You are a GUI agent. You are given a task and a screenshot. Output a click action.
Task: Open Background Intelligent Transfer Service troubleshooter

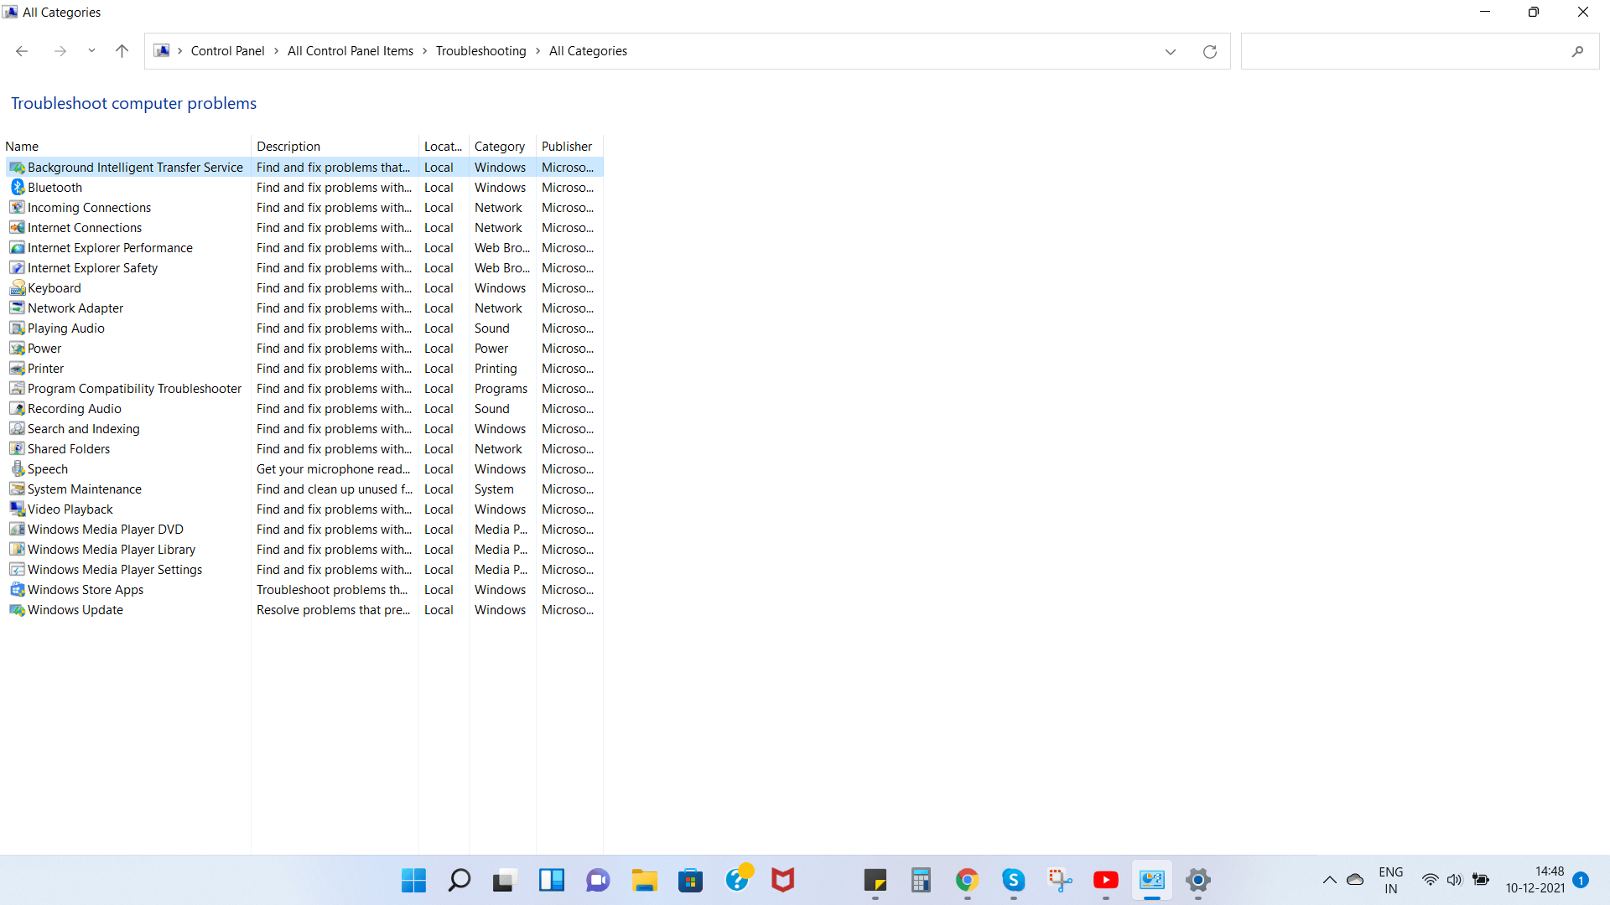click(x=135, y=167)
